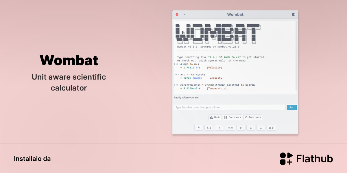Click the "[Temperature]" dimension label
The image size is (347, 173).
[x=217, y=88]
